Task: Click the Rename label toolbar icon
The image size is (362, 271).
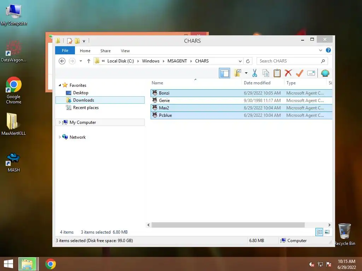Action: coord(311,73)
